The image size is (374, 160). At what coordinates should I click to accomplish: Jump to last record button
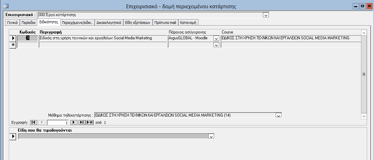tap(82, 122)
